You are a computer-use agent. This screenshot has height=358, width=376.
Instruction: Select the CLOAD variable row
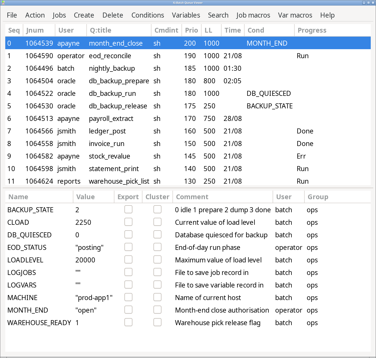(x=188, y=222)
